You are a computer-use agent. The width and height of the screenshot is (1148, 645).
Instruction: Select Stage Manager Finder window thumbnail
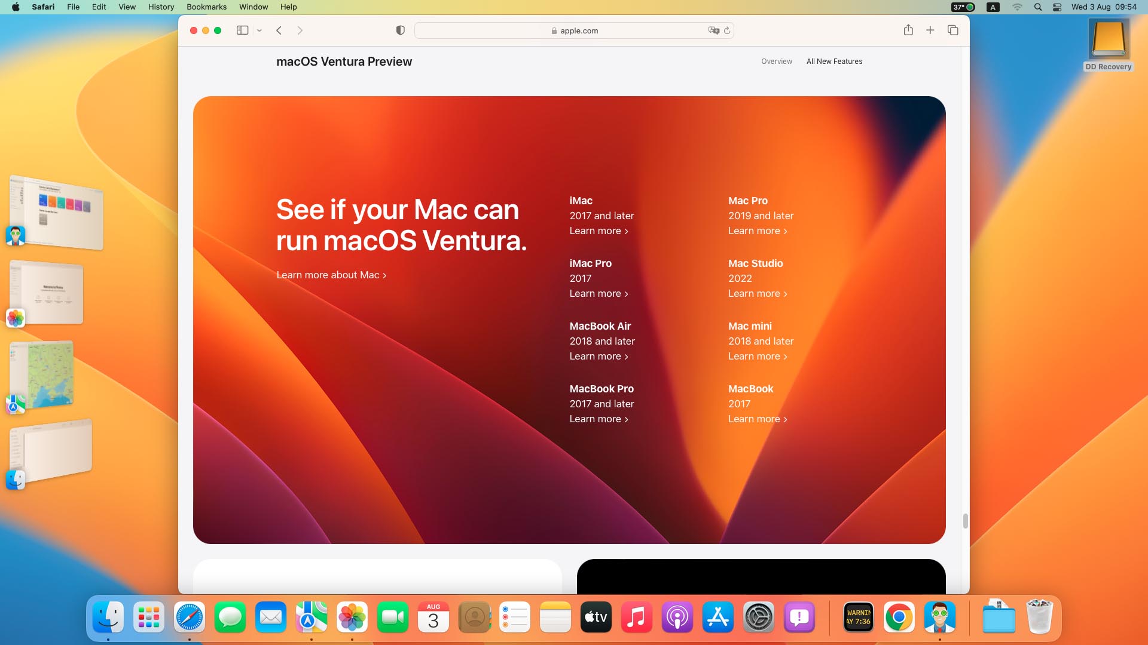click(51, 451)
